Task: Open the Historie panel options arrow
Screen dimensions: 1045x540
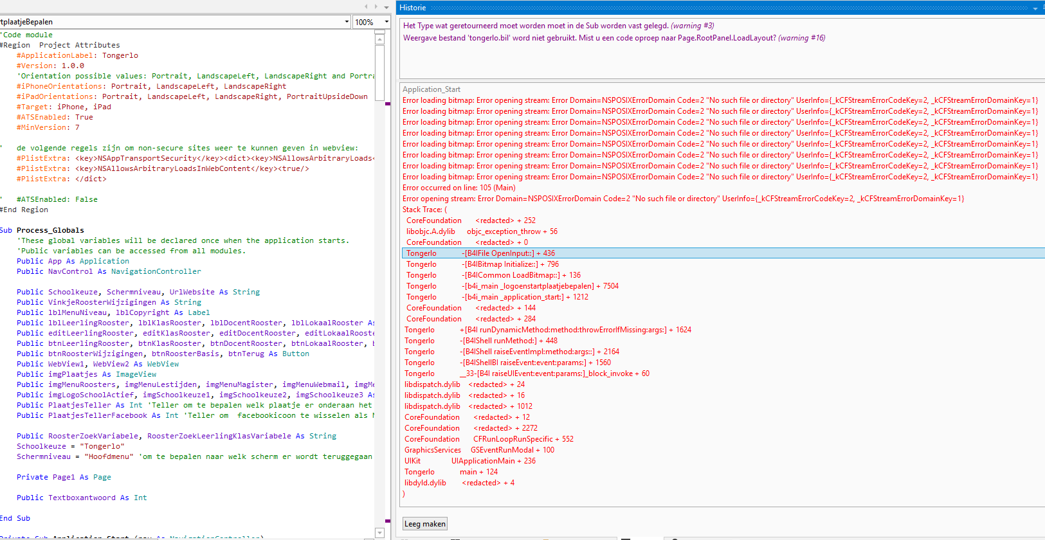Action: click(1035, 8)
